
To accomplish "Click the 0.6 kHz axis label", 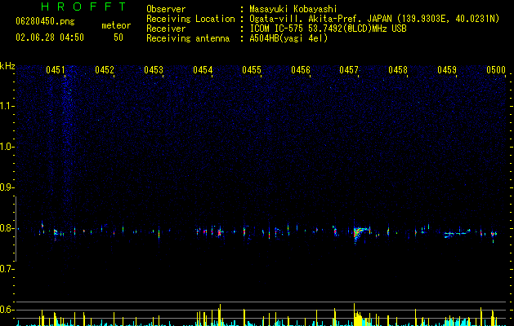I will point(7,310).
